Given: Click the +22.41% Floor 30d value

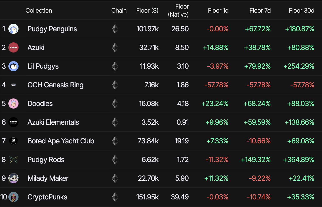Looking at the screenshot, I should [301, 178].
